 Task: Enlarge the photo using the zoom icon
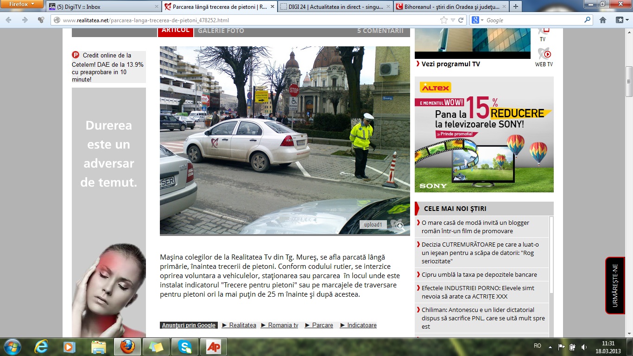[x=399, y=226]
